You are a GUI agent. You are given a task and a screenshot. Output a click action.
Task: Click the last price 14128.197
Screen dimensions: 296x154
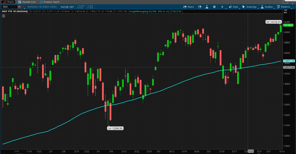coord(67,7)
